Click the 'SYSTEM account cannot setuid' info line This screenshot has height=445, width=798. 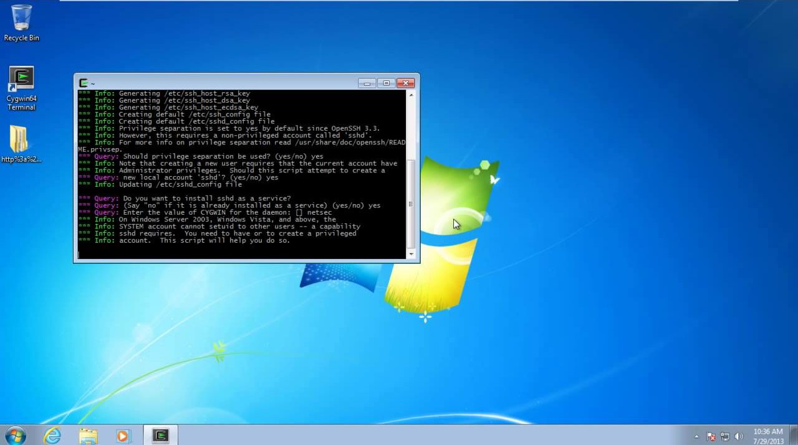[219, 226]
